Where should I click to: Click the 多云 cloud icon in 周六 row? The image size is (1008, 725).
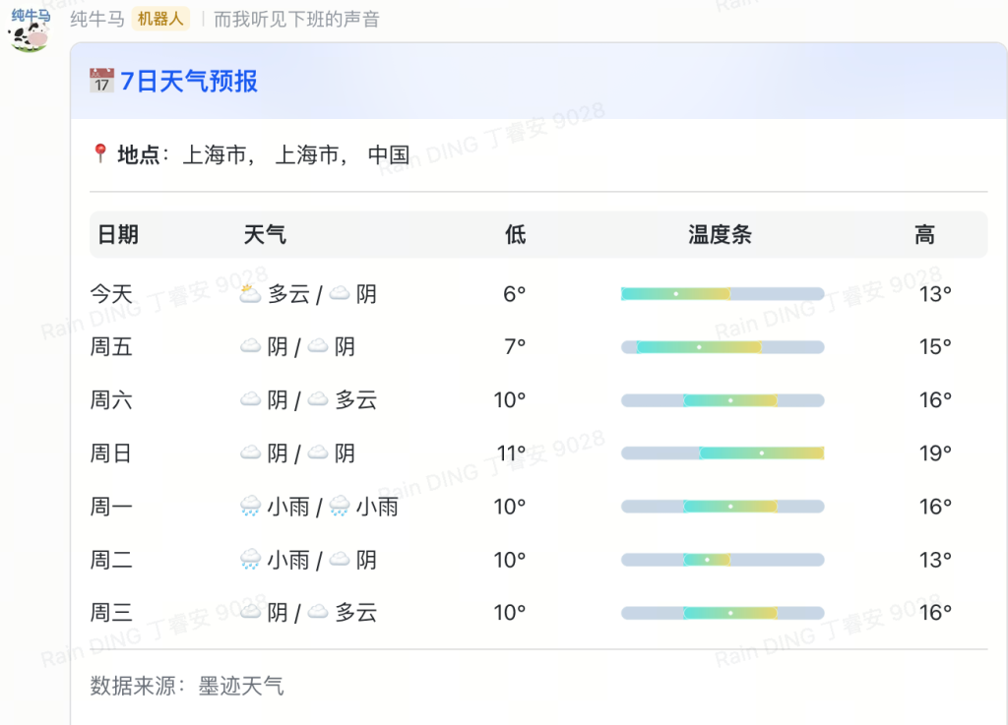(318, 400)
